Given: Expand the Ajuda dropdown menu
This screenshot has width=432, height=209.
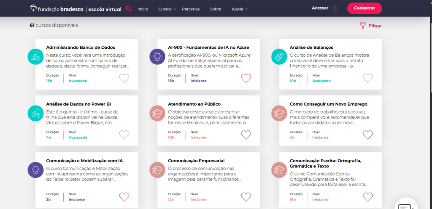Looking at the screenshot, I should pos(240,9).
